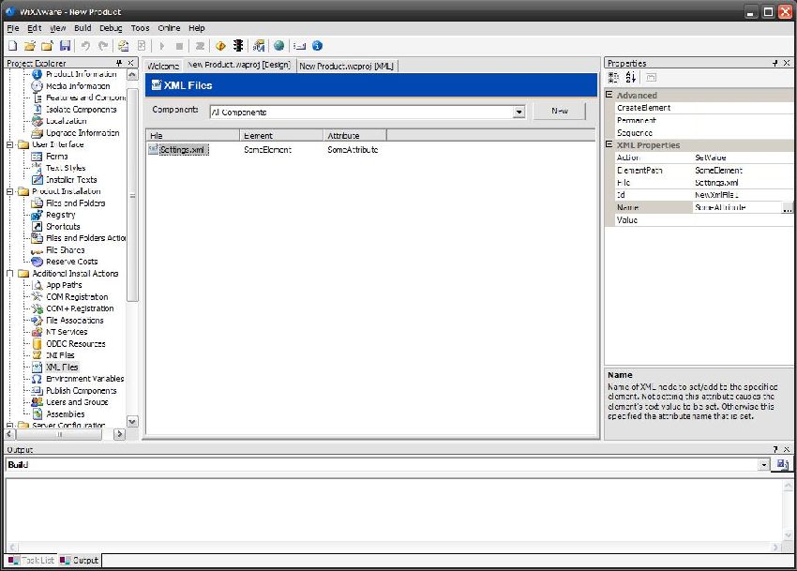Click the Redo toolbar icon
This screenshot has height=571, width=797.
103,46
